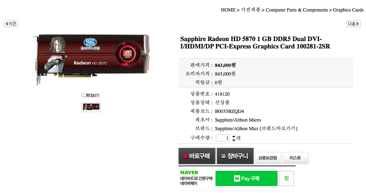Open the HOME breadcrumb link
The width and height of the screenshot is (366, 193).
[228, 10]
